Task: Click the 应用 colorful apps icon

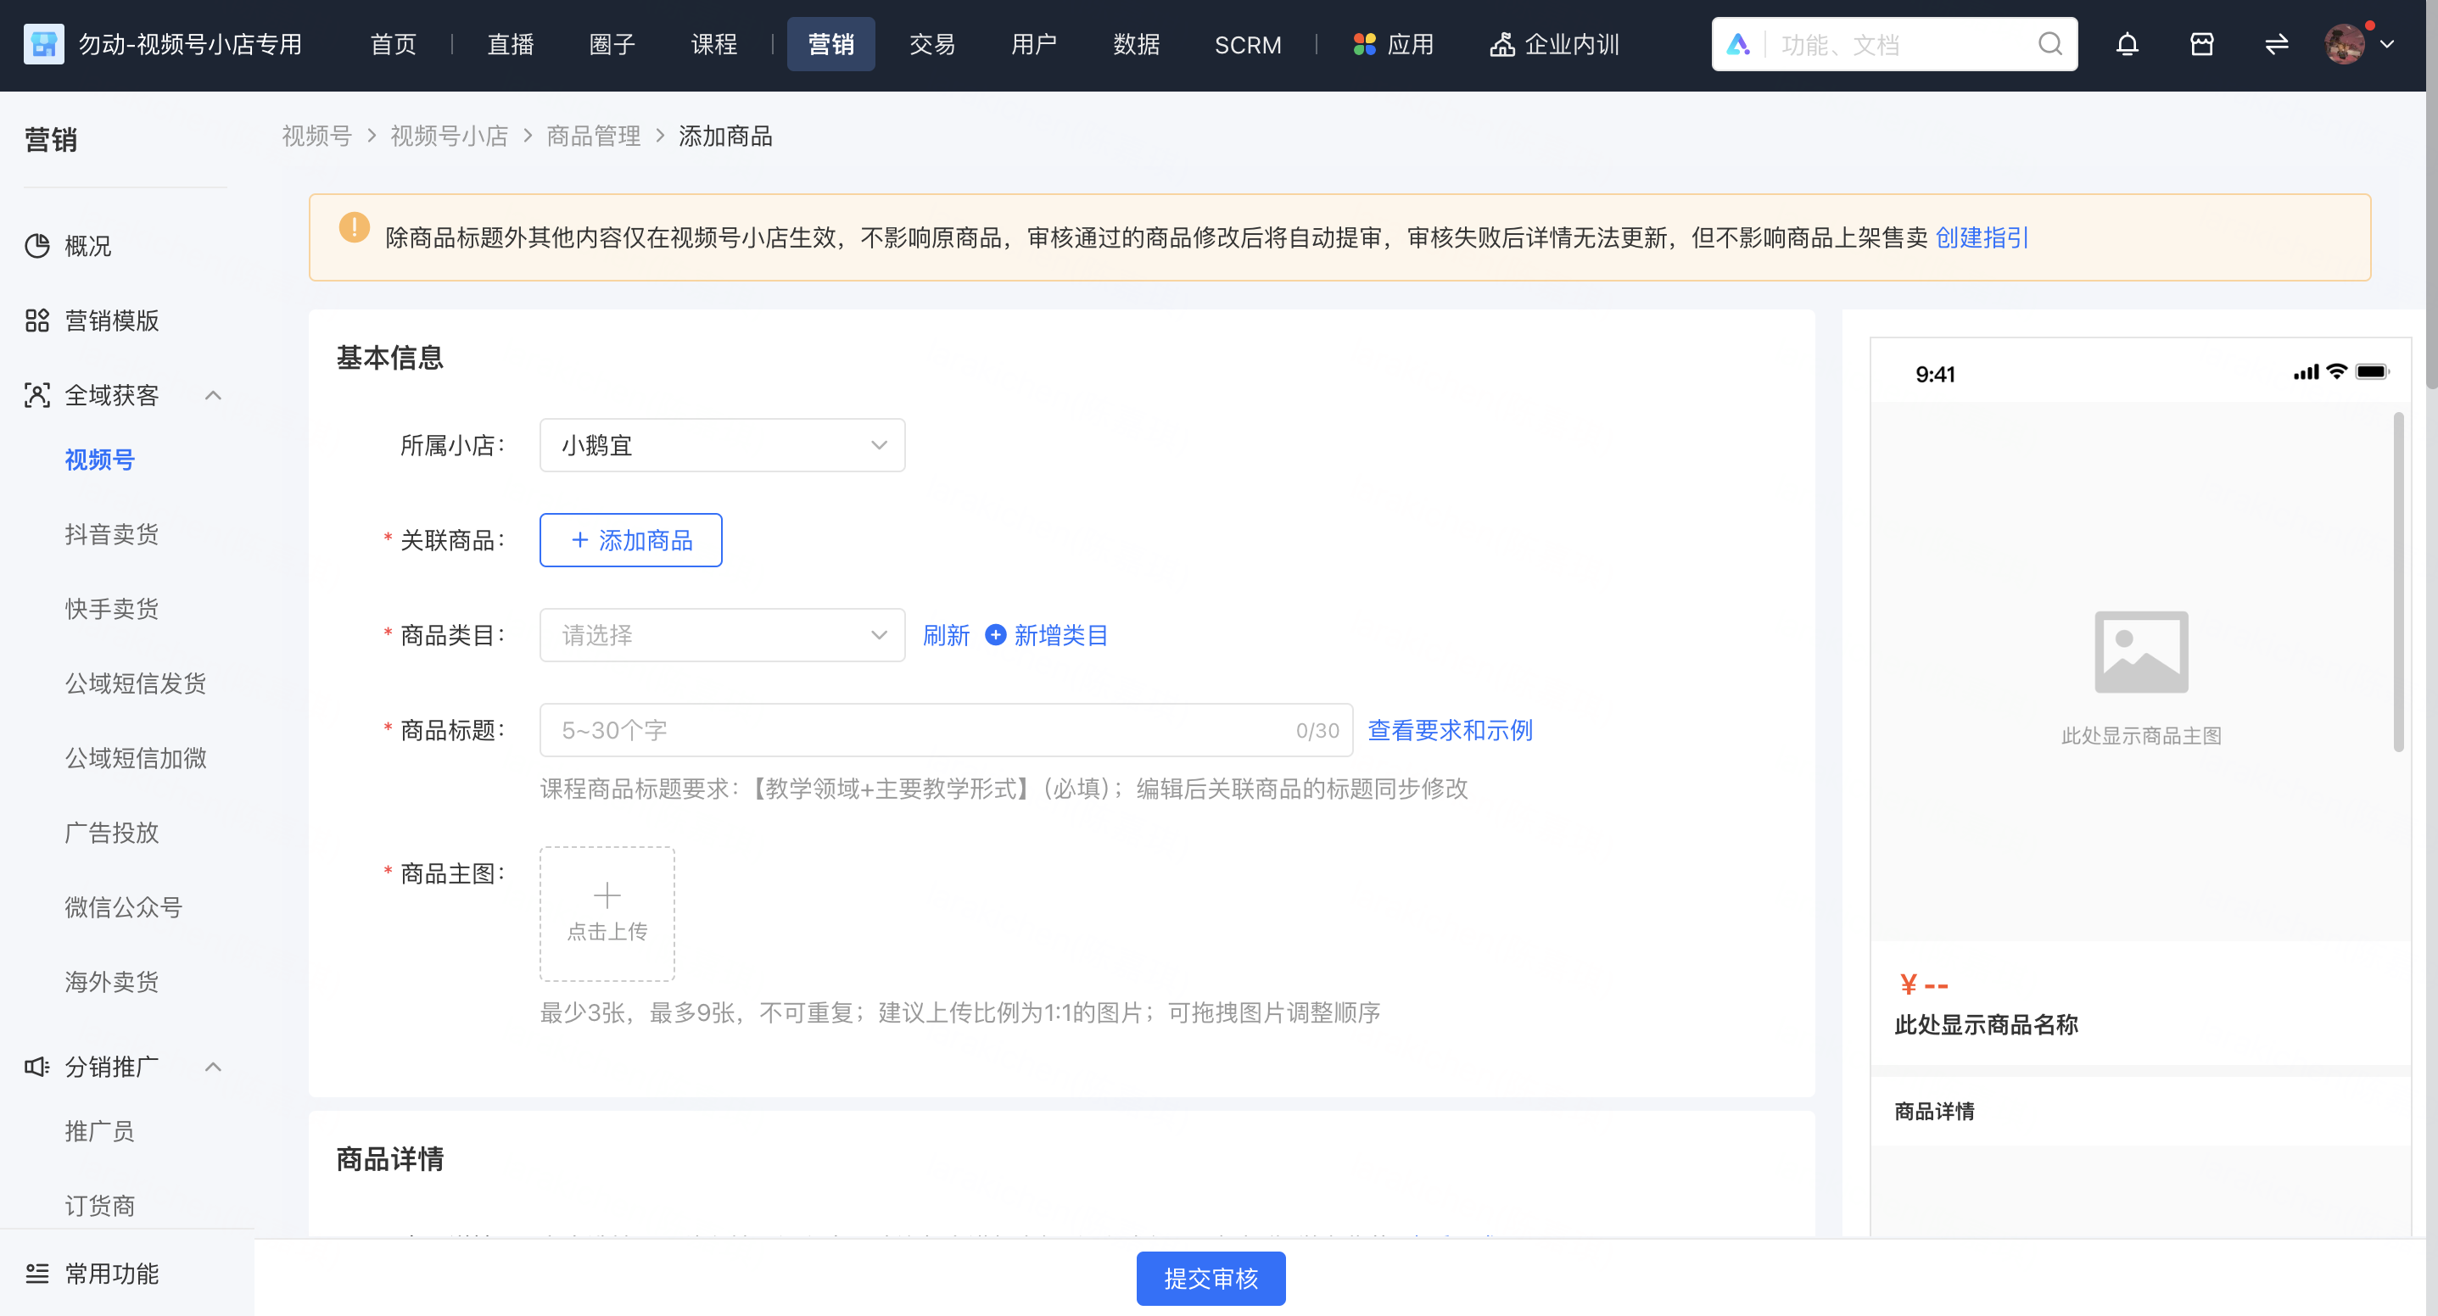Action: tap(1364, 44)
